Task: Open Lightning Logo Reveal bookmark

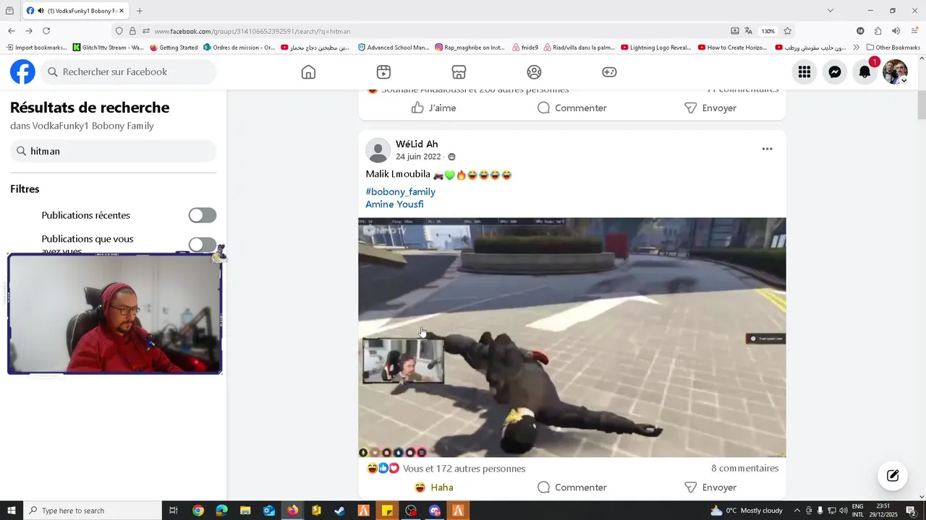Action: click(656, 48)
